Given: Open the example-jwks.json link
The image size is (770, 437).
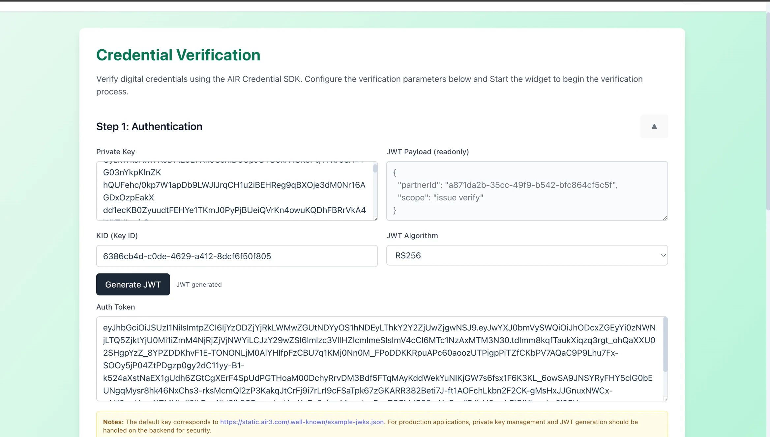Looking at the screenshot, I should (302, 422).
